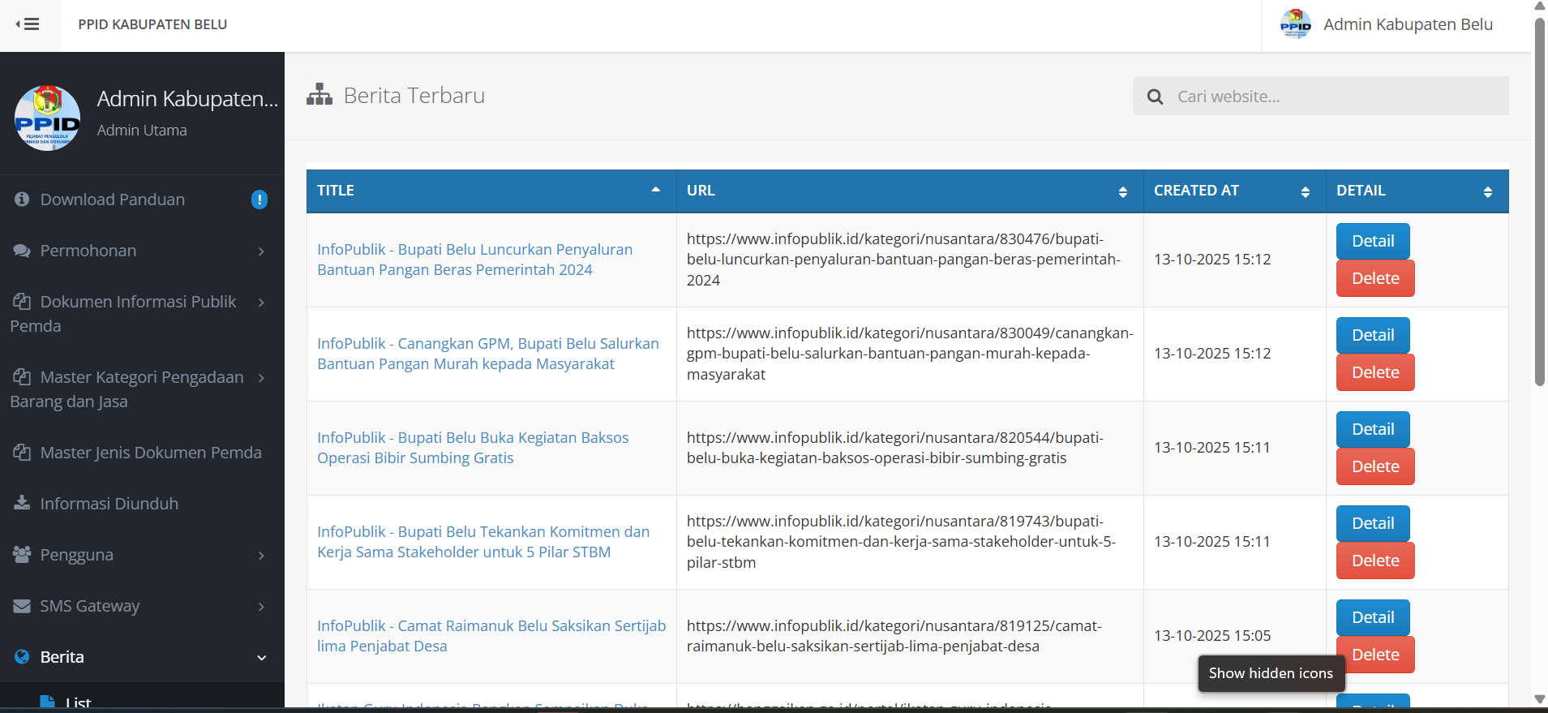Collapse sidebar with hamburger menu icon
Viewport: 1548px width, 713px height.
coord(28,24)
